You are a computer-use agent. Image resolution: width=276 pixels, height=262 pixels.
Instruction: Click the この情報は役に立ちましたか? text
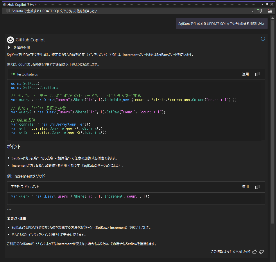[x=231, y=252]
